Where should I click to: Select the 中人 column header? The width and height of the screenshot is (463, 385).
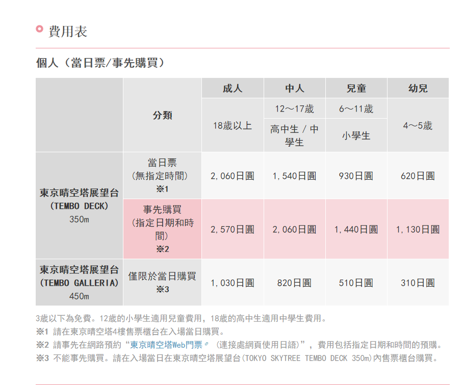pos(294,88)
